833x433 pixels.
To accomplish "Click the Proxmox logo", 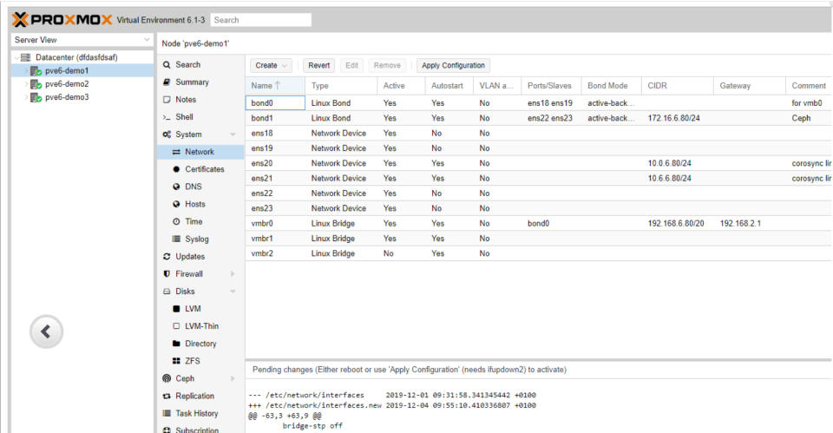I will tap(62, 20).
